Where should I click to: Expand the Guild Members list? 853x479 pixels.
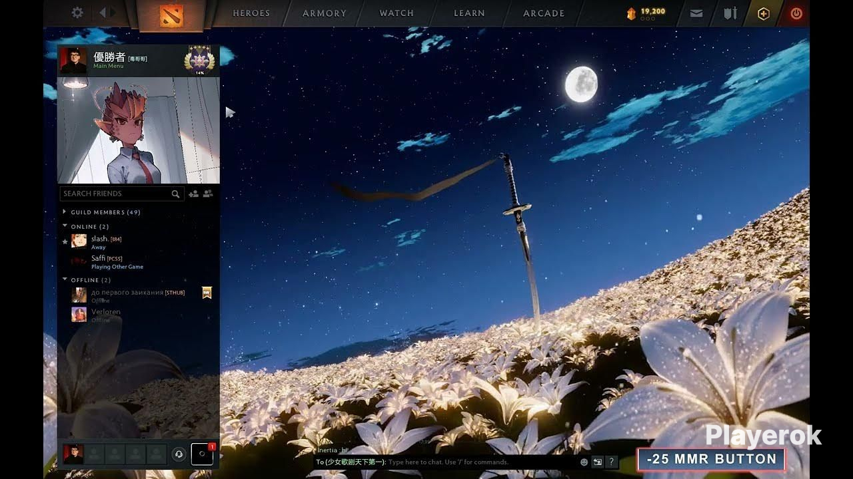point(65,212)
